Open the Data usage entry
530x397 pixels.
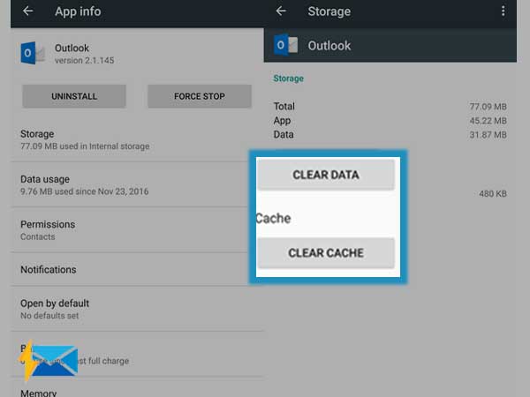(x=137, y=185)
